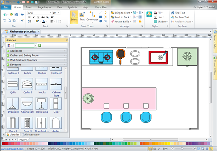Viewport: 217px width, 151px height.
Task: Click the Format Painter brush icon
Action: point(22,20)
